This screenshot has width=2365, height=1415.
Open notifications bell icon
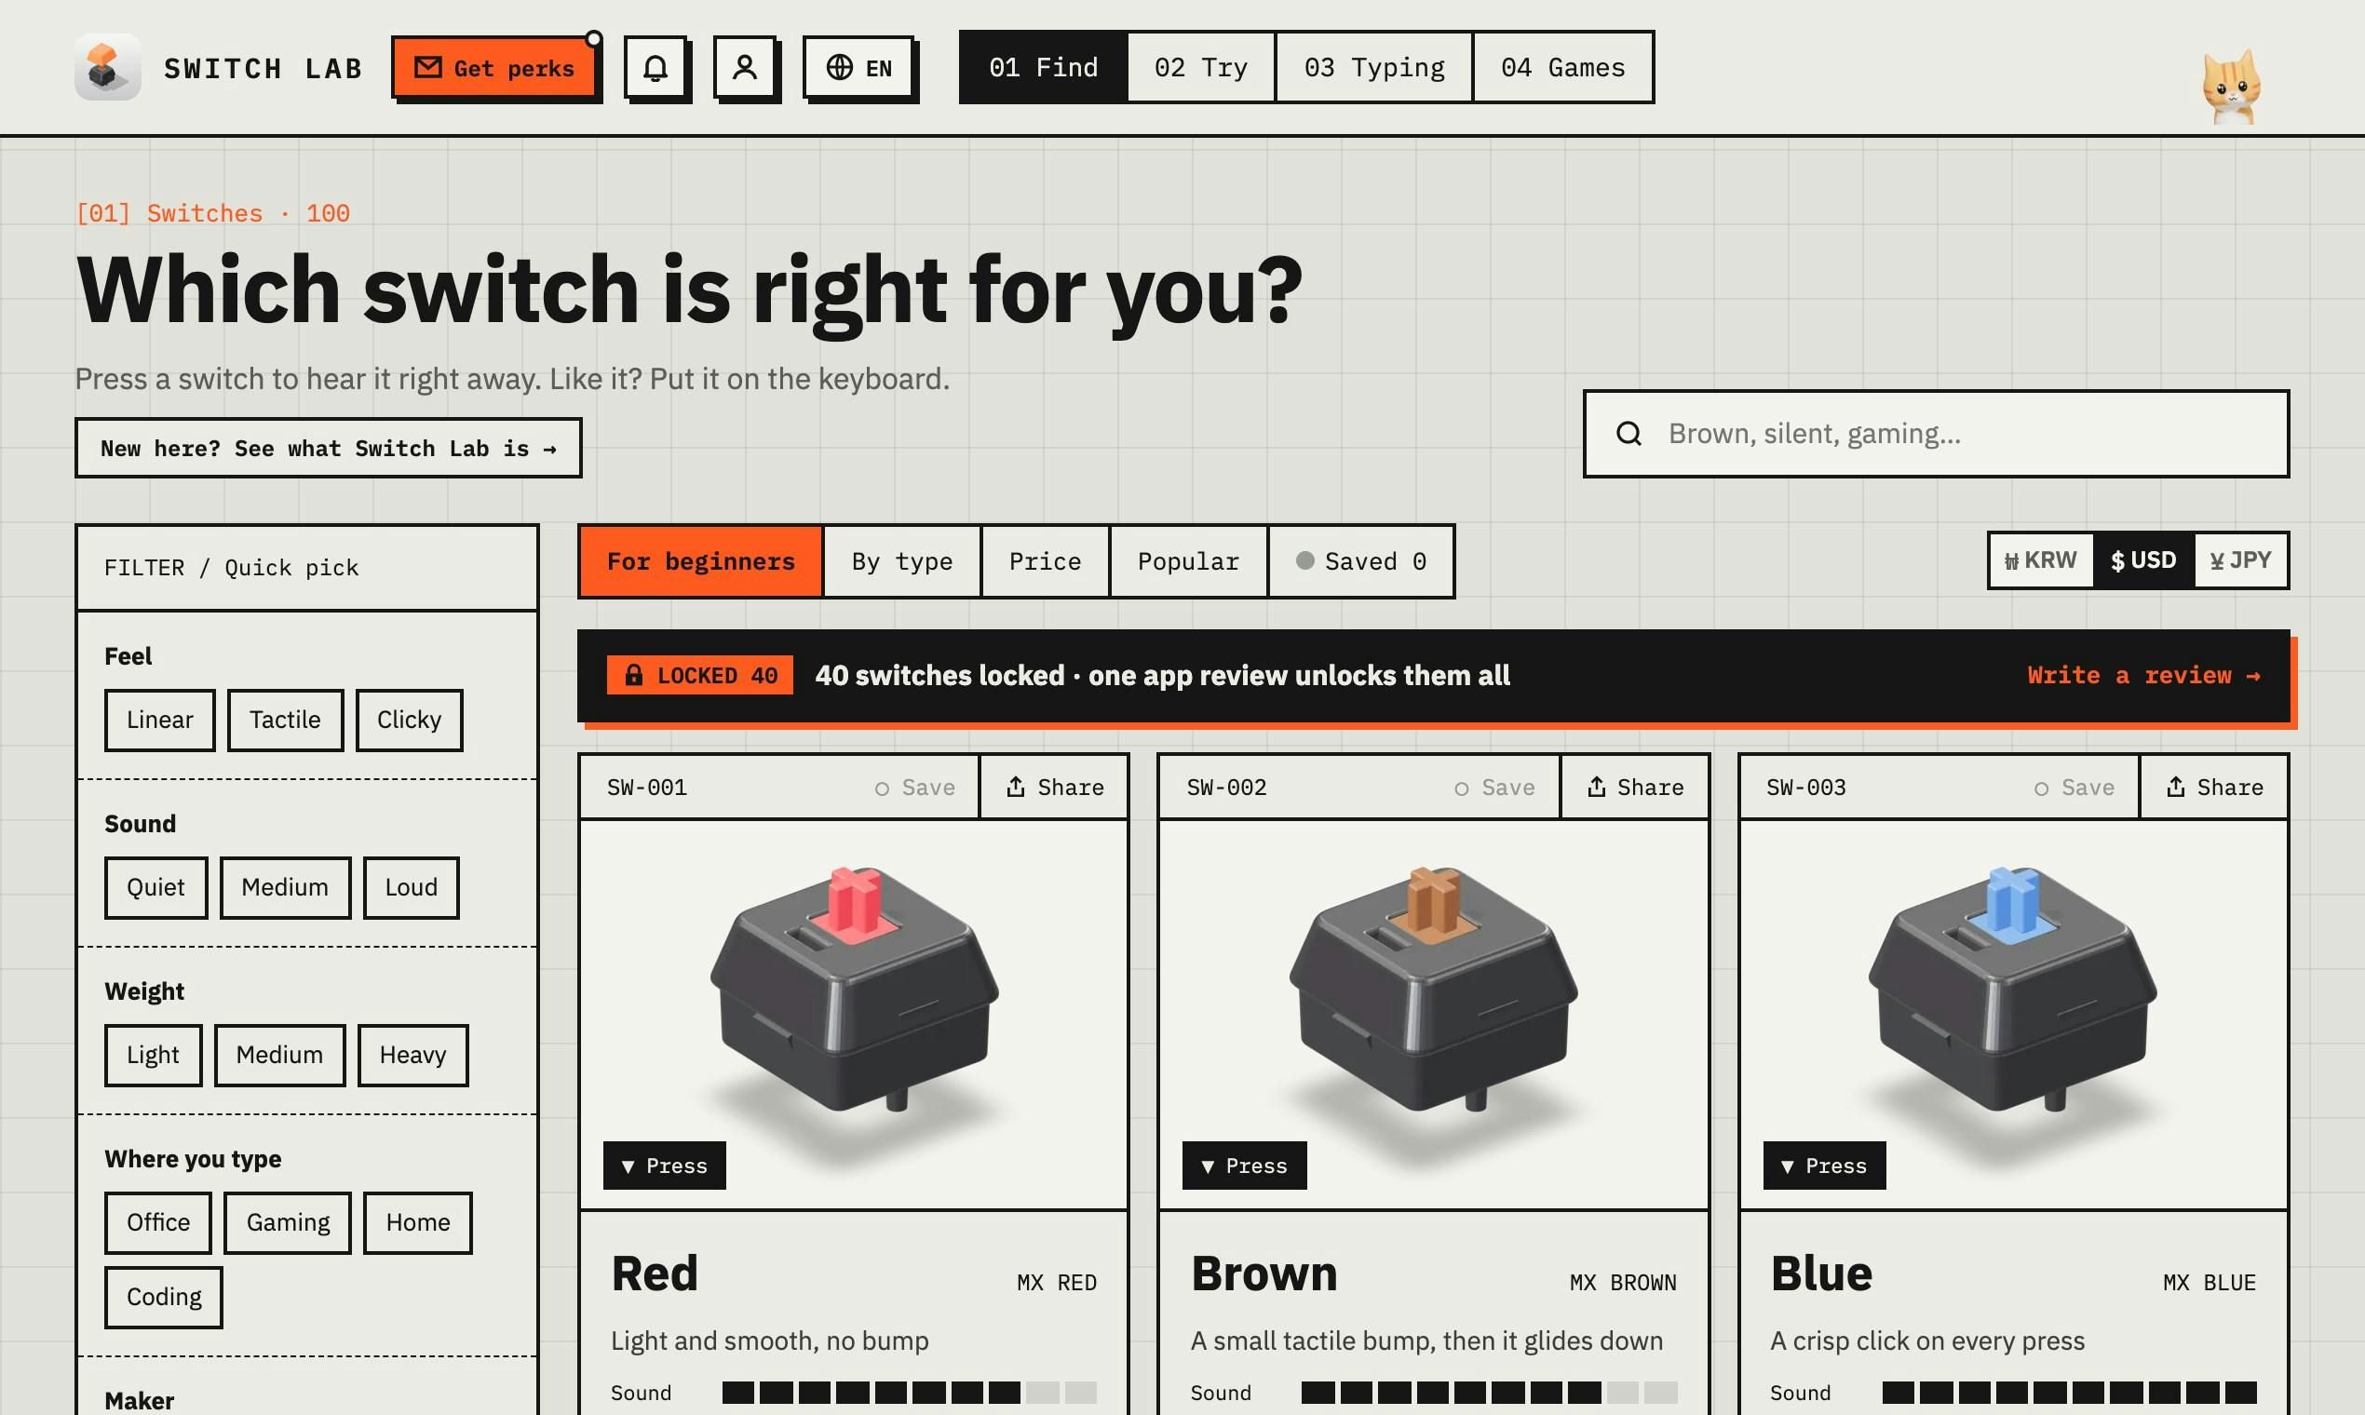[655, 67]
